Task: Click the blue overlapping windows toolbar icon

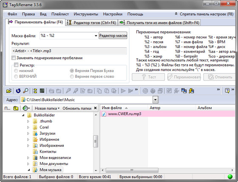Action: (184, 91)
